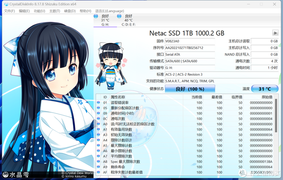
Task: Click the status dot for 通电时间(小时) row
Action: click(x=98, y=113)
